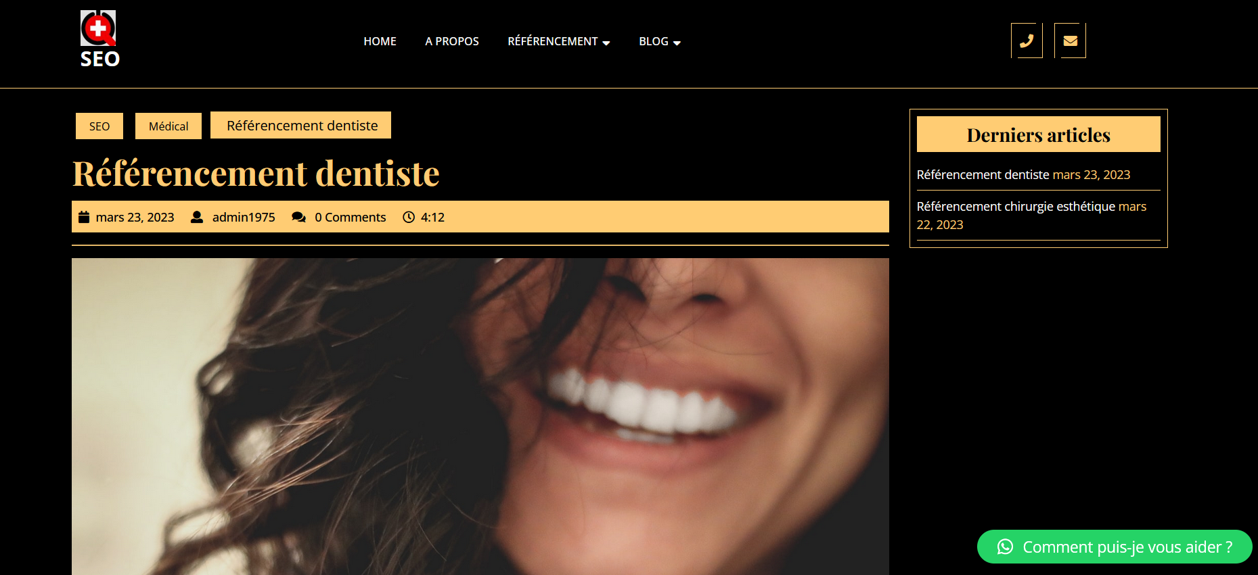Viewport: 1258px width, 575px height.
Task: Click the author user icon beside admin1975
Action: 197,217
